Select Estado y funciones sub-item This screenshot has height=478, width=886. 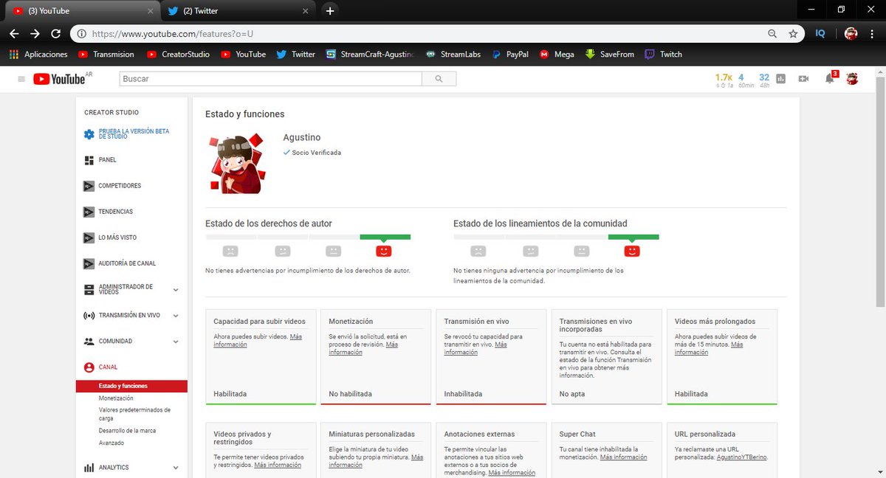point(131,386)
